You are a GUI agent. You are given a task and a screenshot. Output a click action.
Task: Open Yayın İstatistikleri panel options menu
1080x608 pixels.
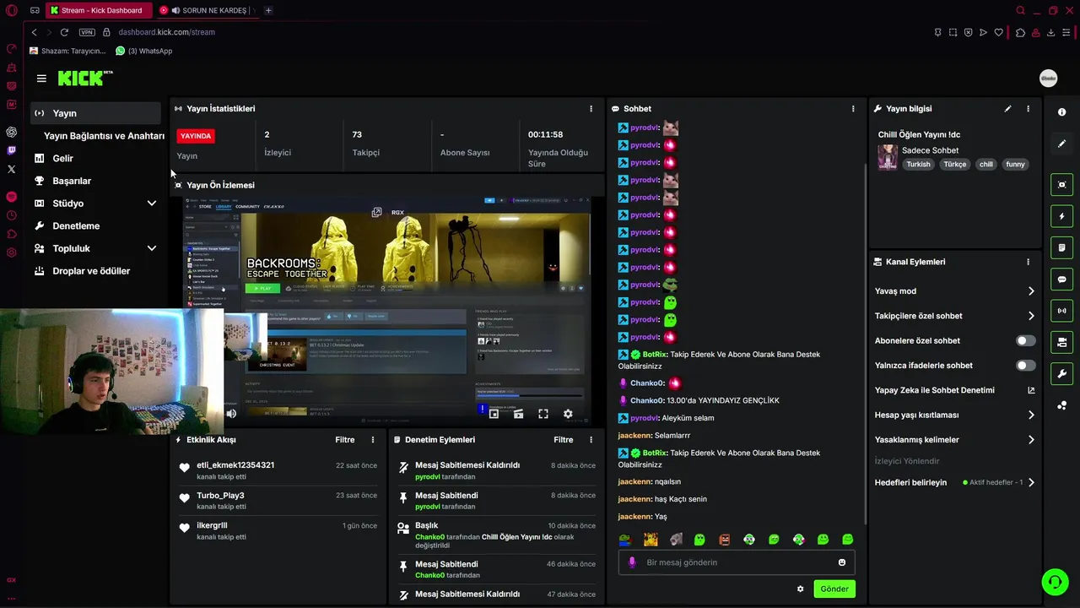[x=591, y=109]
